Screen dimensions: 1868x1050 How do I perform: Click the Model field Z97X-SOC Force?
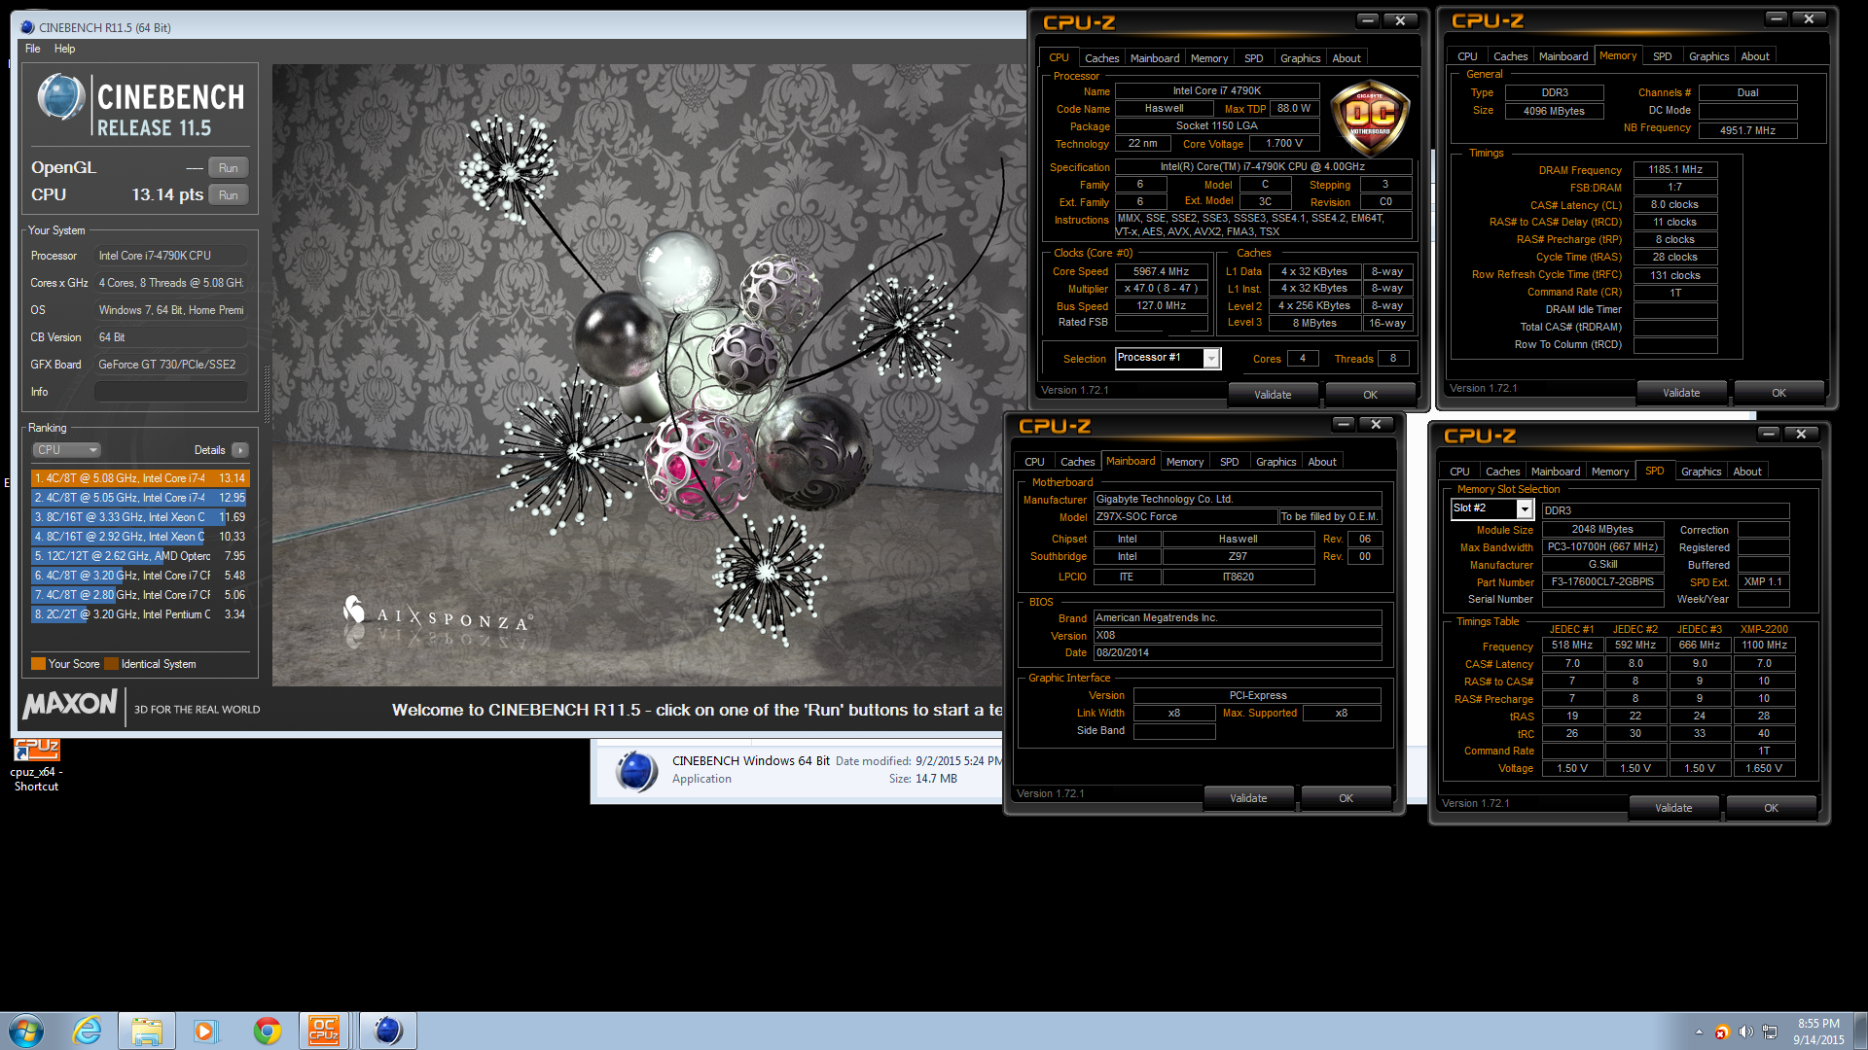point(1185,517)
